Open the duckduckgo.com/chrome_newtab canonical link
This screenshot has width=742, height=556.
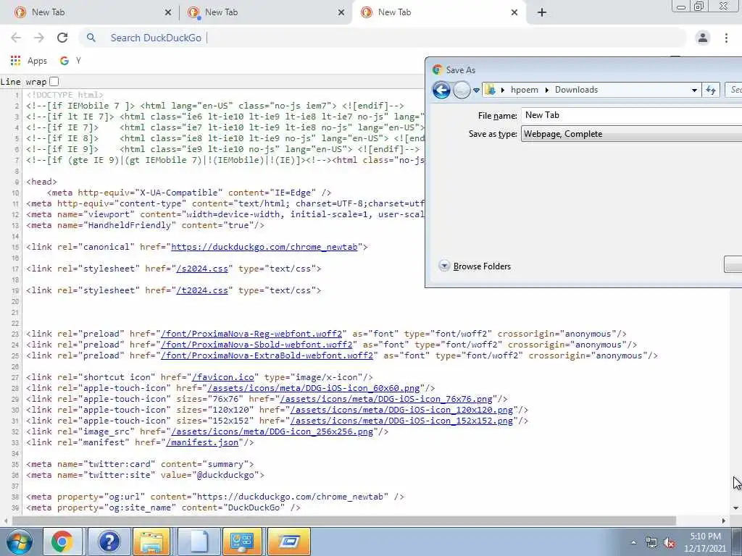pos(264,247)
